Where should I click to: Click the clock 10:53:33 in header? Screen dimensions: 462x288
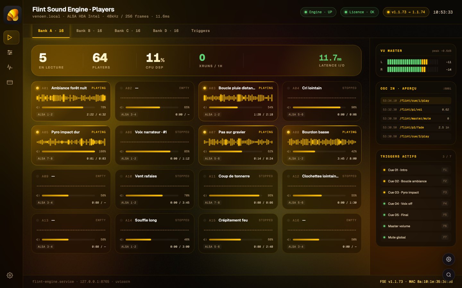click(x=443, y=12)
